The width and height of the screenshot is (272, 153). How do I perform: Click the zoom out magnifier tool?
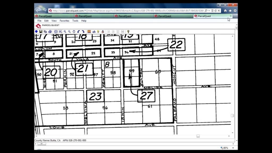69,32
